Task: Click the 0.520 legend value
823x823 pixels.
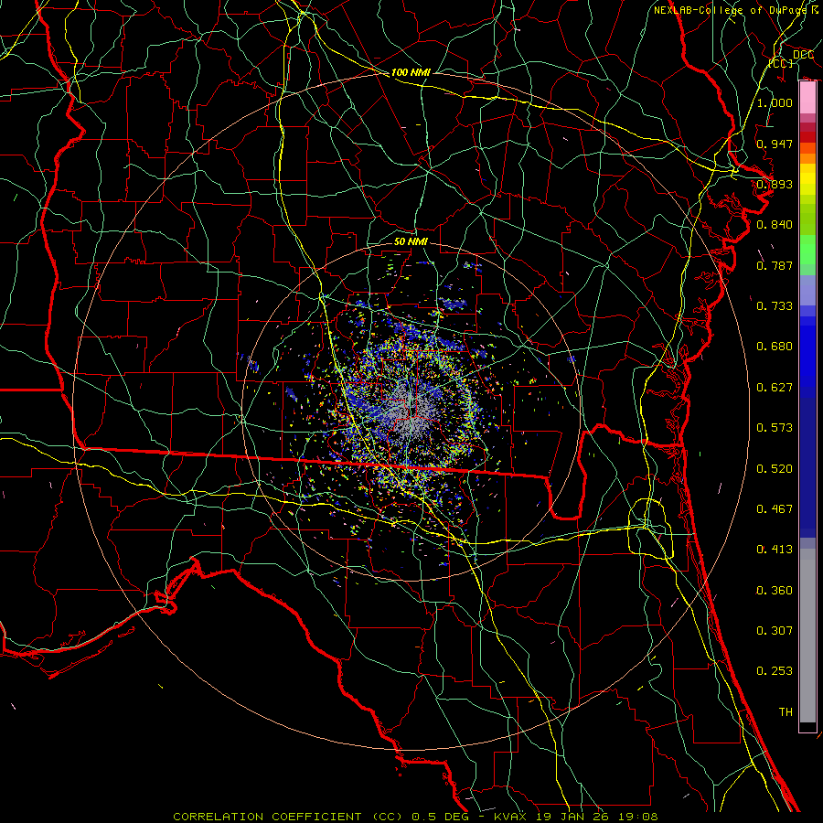Action: tap(775, 469)
